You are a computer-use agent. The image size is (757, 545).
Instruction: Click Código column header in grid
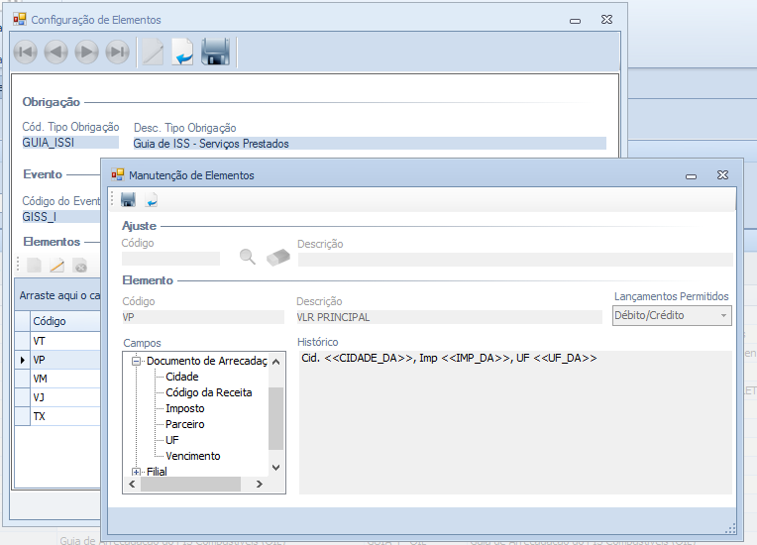65,321
